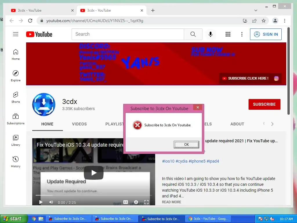Open the ABOUT channel tab
297x223 pixels.
237,124
